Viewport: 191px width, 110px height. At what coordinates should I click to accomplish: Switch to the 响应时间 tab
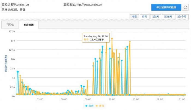[29, 25]
